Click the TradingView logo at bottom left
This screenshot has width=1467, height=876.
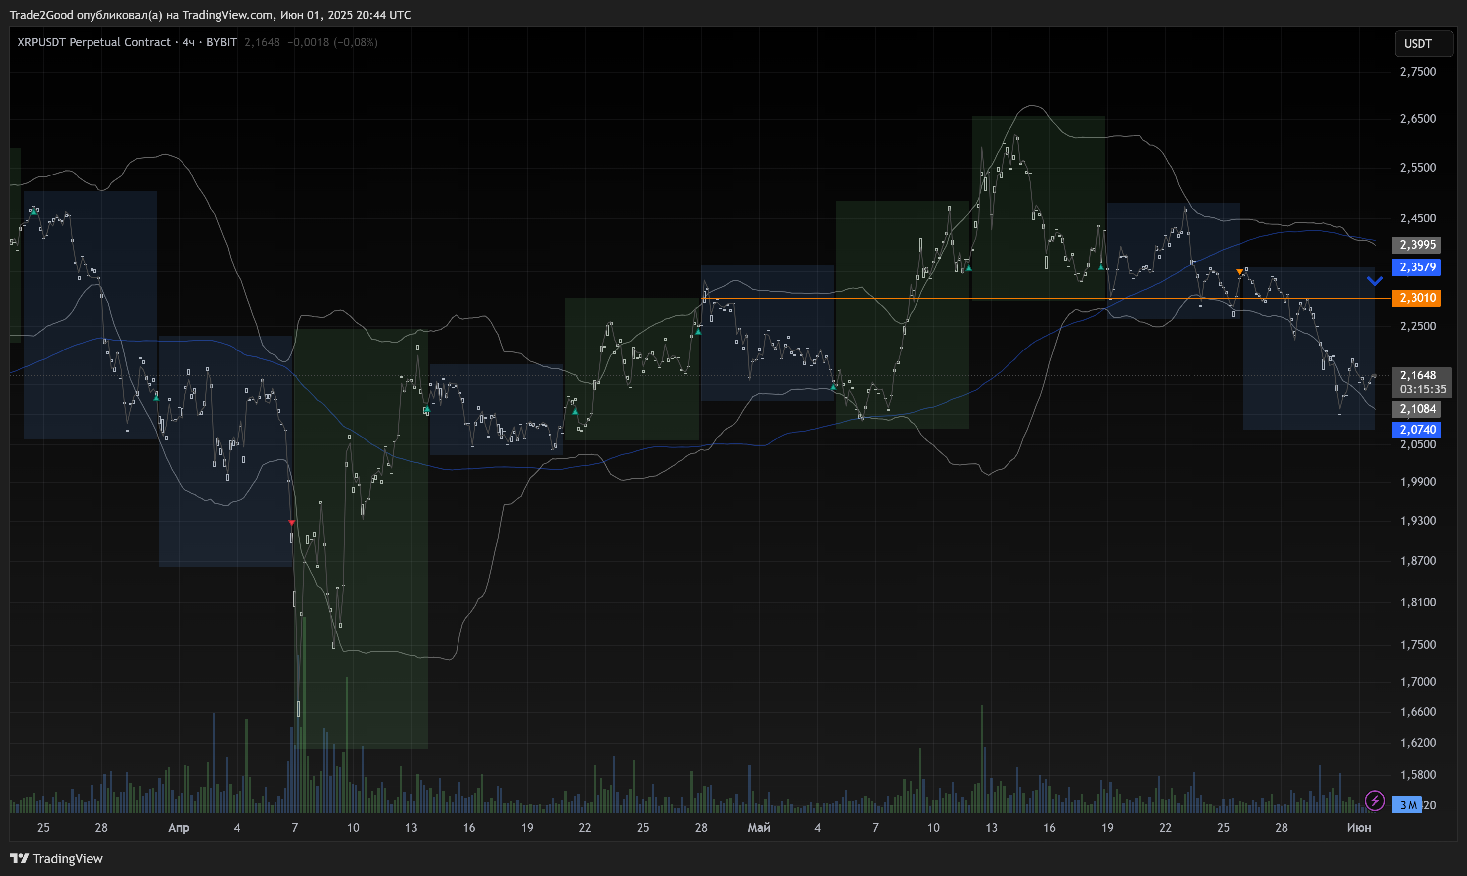click(57, 858)
